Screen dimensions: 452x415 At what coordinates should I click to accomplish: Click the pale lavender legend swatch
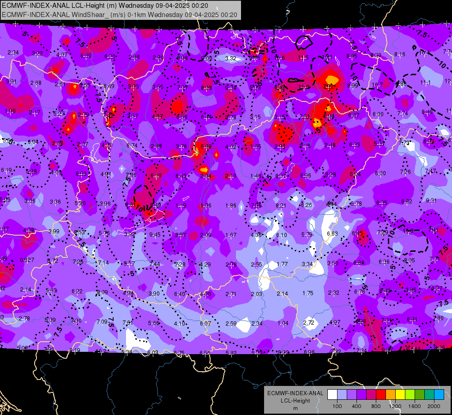[342, 395]
